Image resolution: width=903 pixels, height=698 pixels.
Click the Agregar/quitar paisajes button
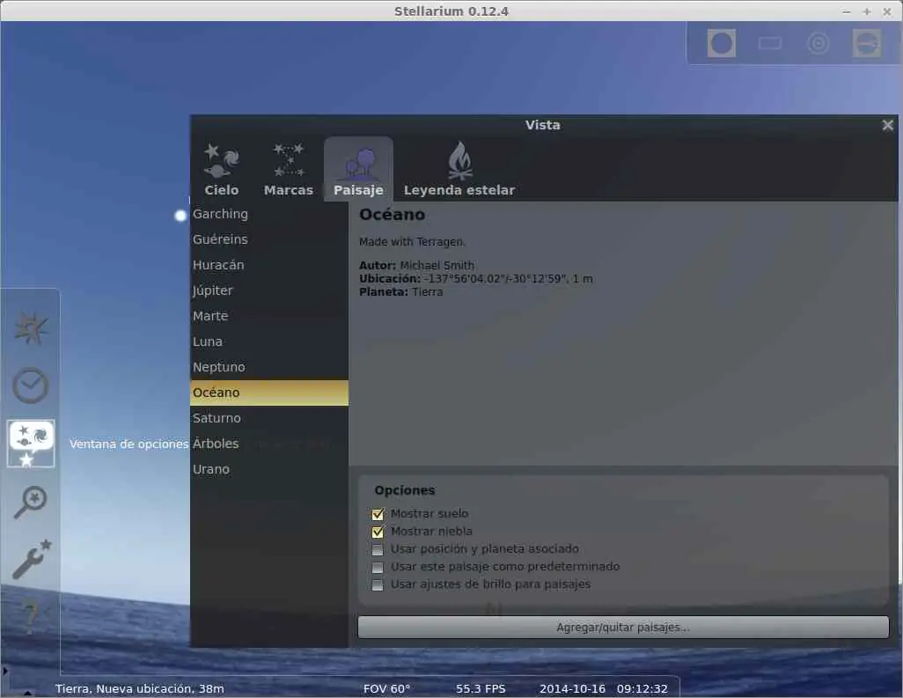point(623,628)
